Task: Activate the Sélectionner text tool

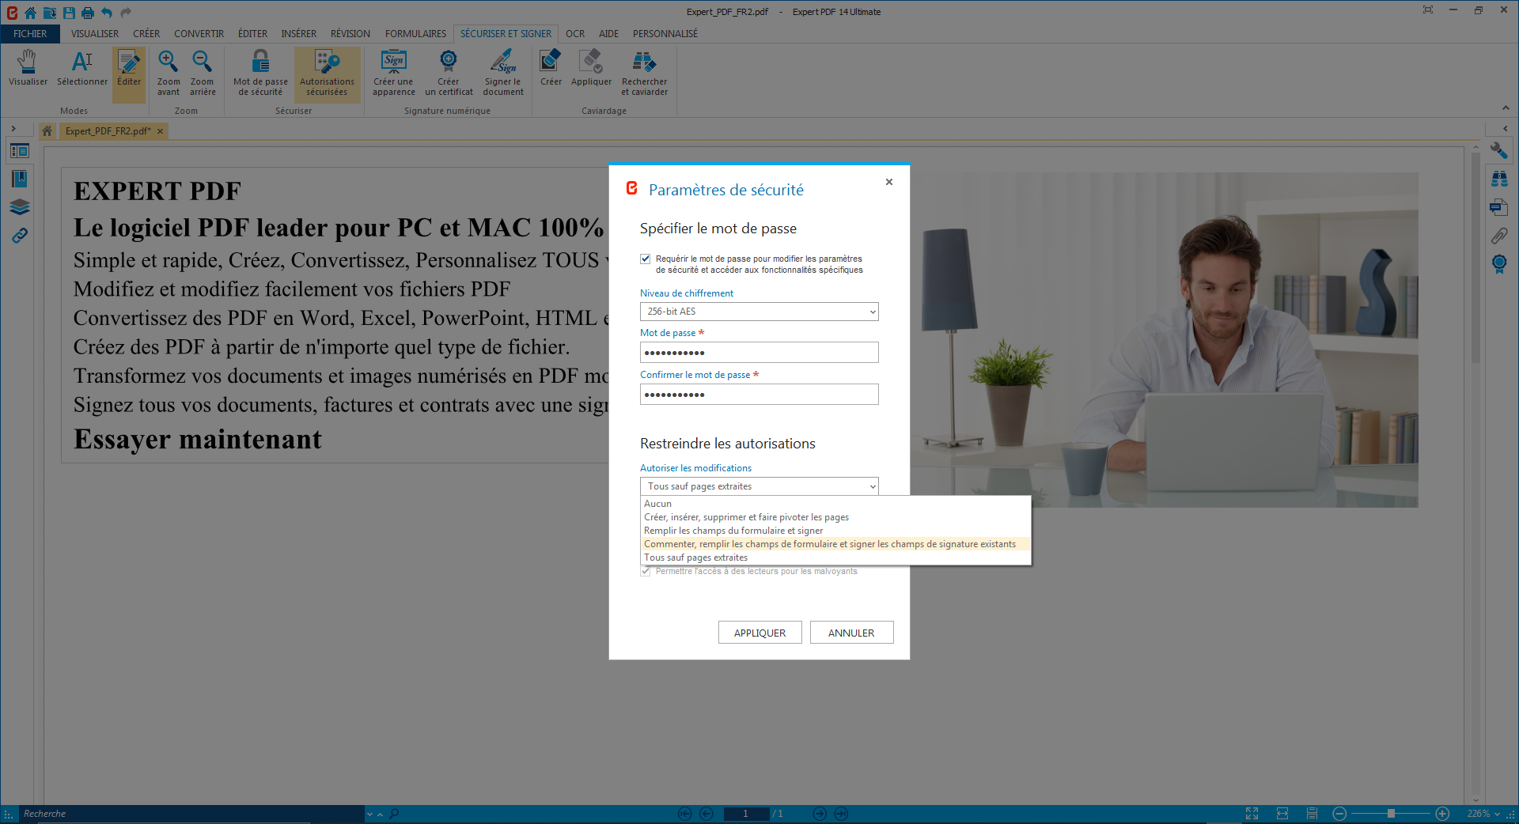Action: tap(82, 69)
